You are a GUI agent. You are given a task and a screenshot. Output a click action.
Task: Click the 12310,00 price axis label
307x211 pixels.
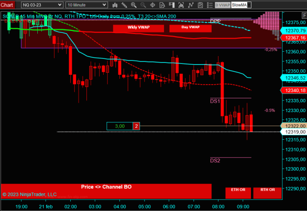(x=295, y=150)
